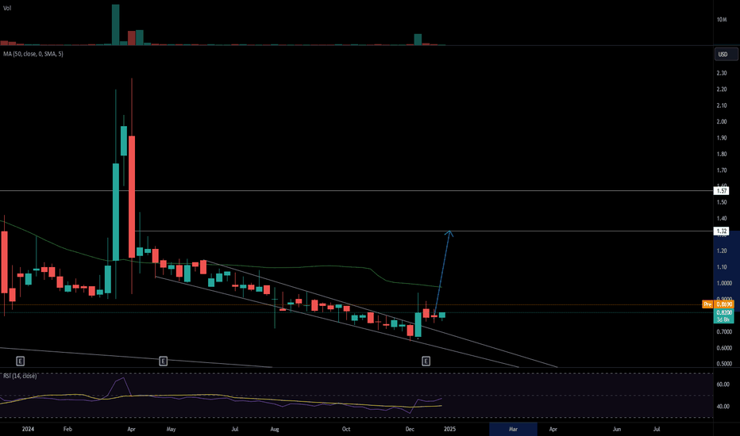
Task: Click the Dec label on time axis
Action: tap(410, 429)
